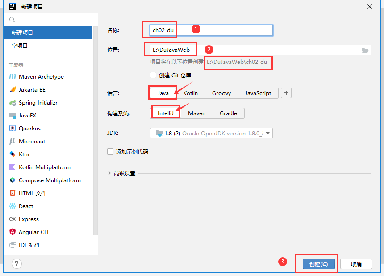Select the Jakarta EE generator icon
384x276 pixels.
(13, 90)
